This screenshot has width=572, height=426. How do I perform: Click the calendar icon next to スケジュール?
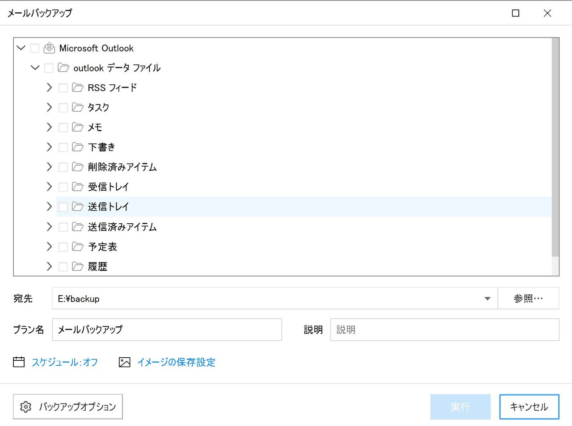[x=19, y=362]
